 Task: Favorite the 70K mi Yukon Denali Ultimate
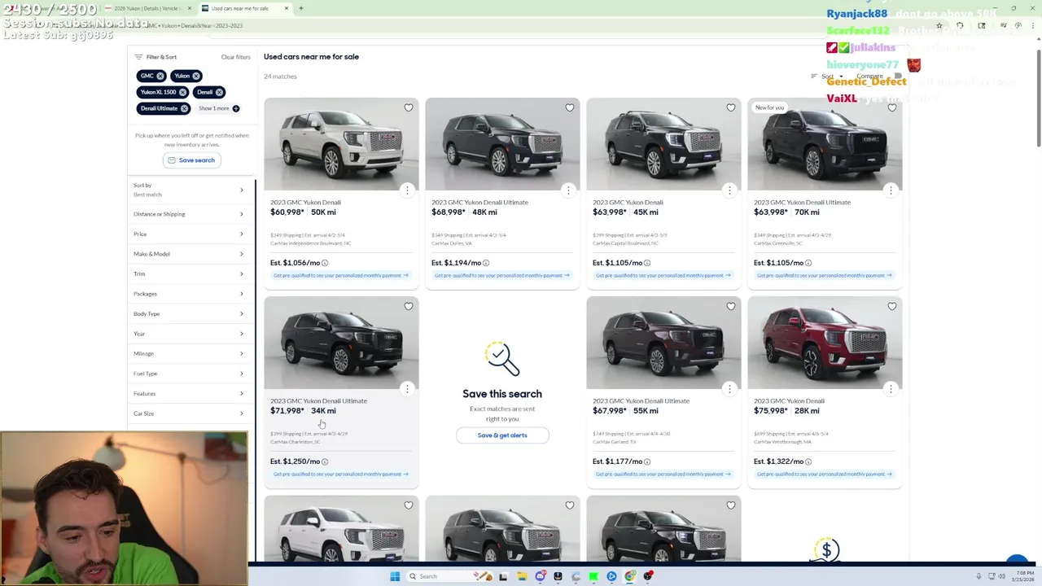[x=892, y=107]
